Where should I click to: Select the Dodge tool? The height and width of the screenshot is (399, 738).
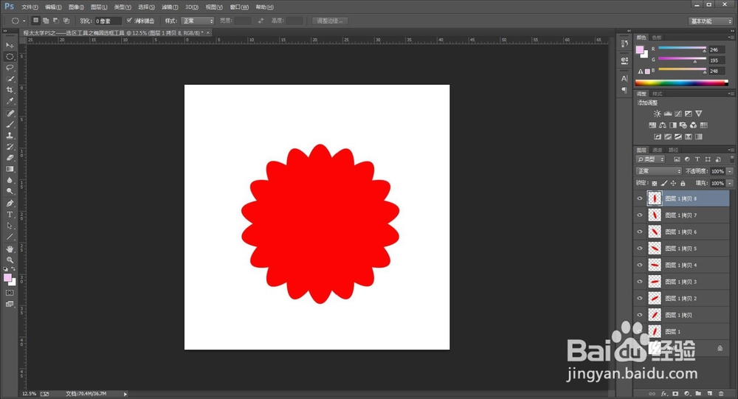coord(10,192)
